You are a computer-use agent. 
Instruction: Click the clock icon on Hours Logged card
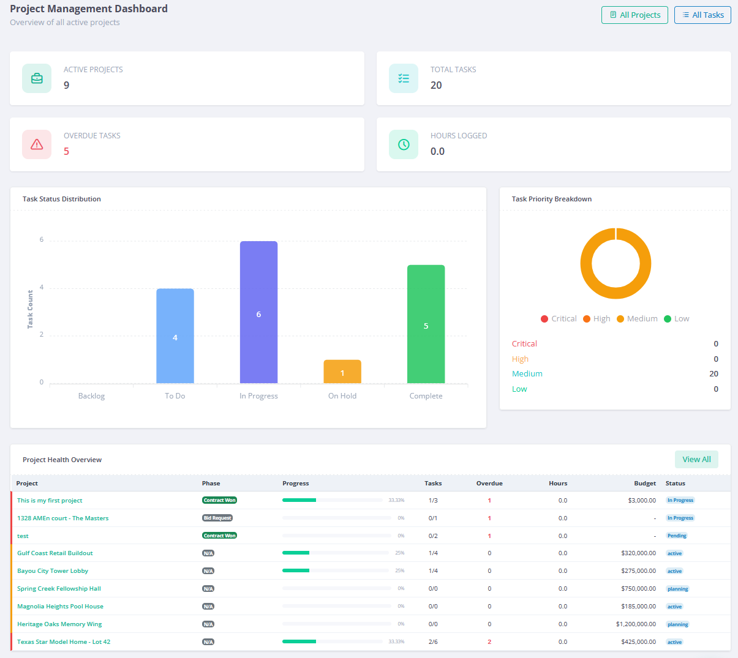(404, 144)
